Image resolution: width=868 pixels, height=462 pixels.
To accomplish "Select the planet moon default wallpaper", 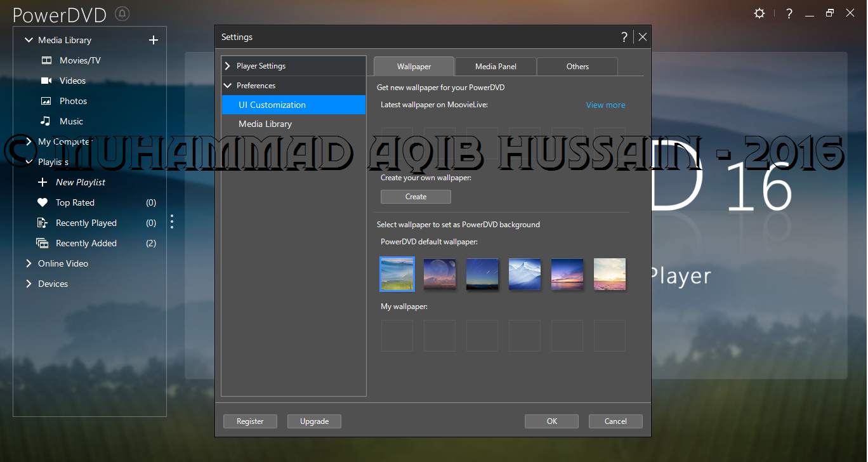I will pyautogui.click(x=440, y=274).
